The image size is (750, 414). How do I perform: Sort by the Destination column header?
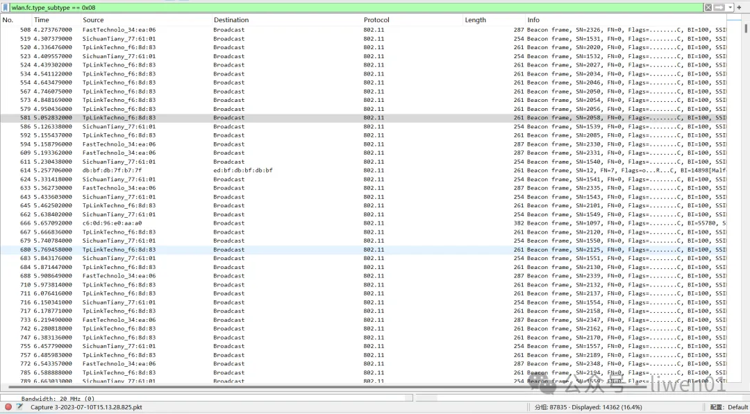(287, 20)
